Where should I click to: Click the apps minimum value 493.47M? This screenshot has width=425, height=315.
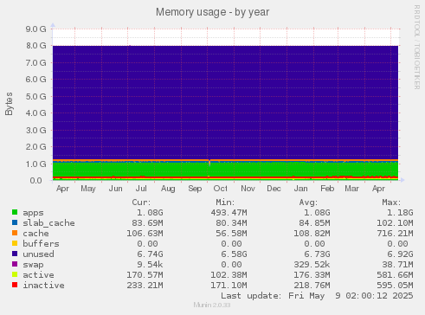[x=229, y=213]
